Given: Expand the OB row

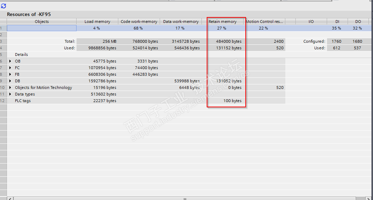Looking at the screenshot, I should pos(10,61).
